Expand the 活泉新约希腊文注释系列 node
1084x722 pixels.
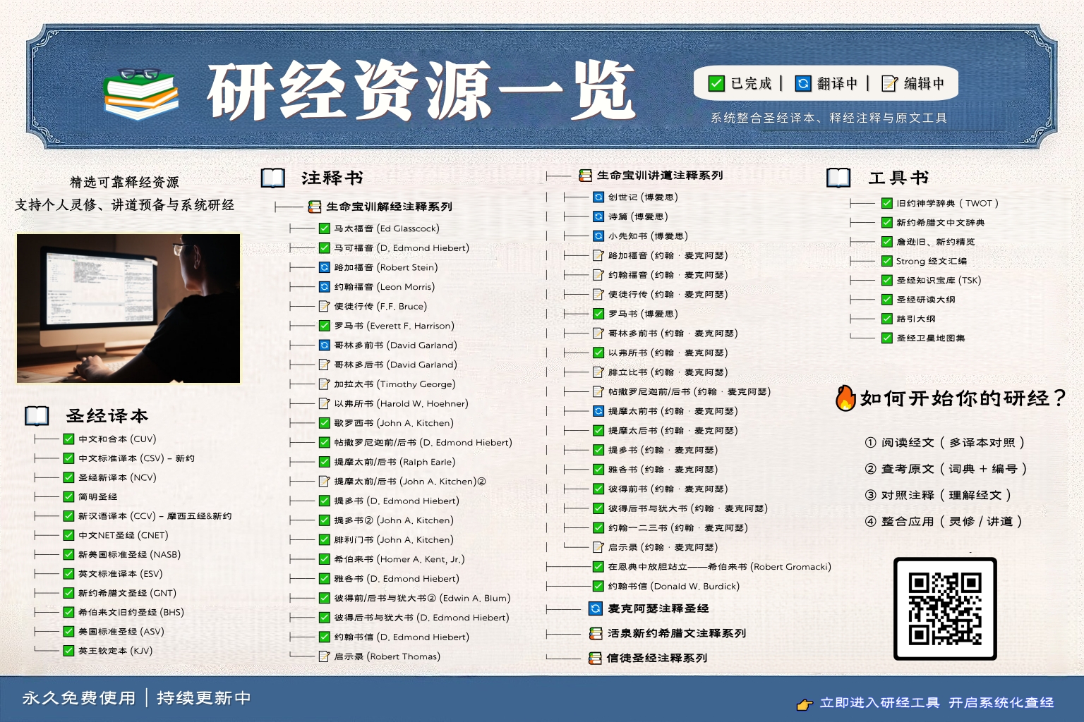pos(596,633)
